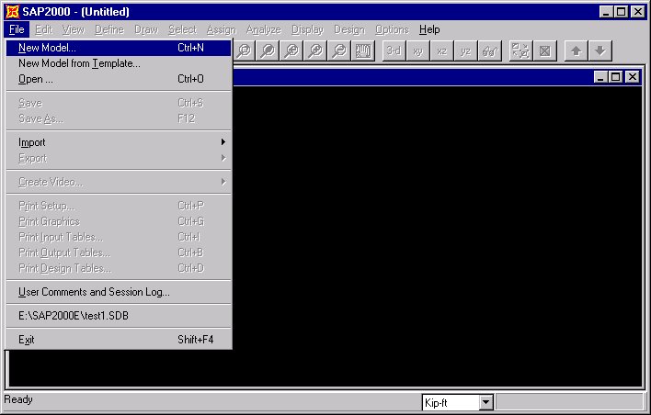This screenshot has width=651, height=415.
Task: Open the Design menu
Action: pyautogui.click(x=349, y=29)
